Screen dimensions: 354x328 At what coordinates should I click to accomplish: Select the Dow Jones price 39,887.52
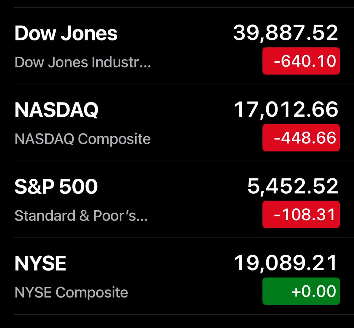click(x=286, y=33)
